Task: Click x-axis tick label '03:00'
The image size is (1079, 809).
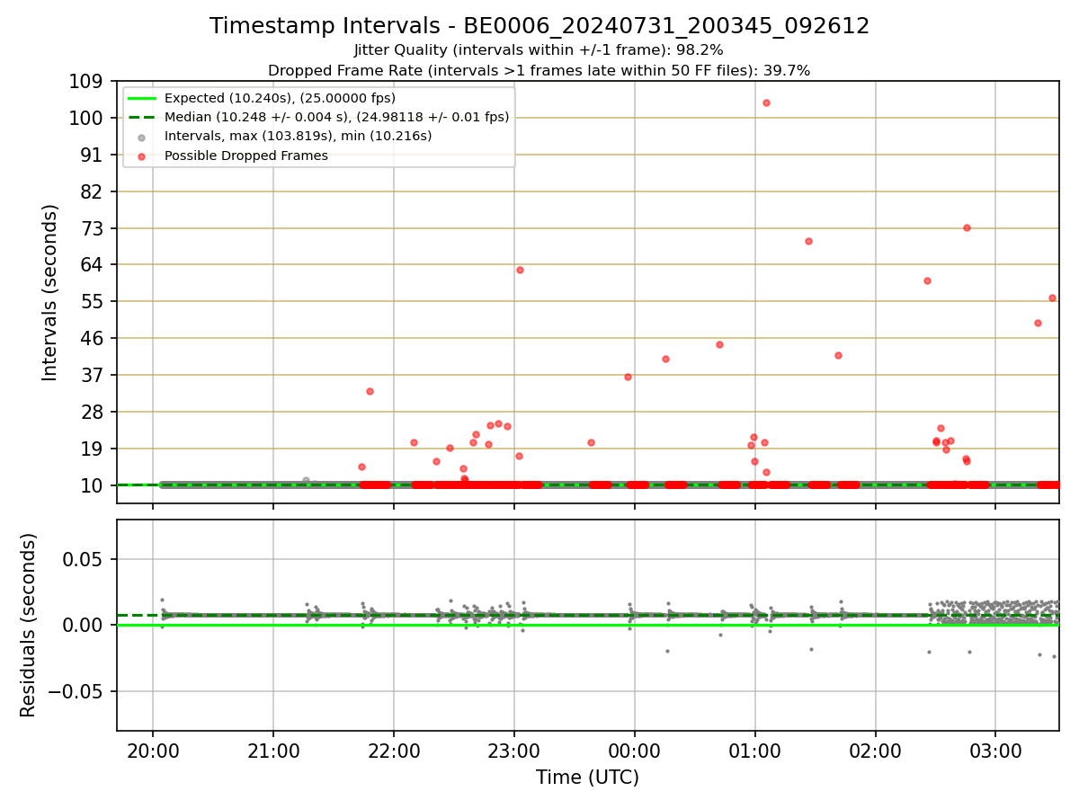Action: [x=995, y=751]
